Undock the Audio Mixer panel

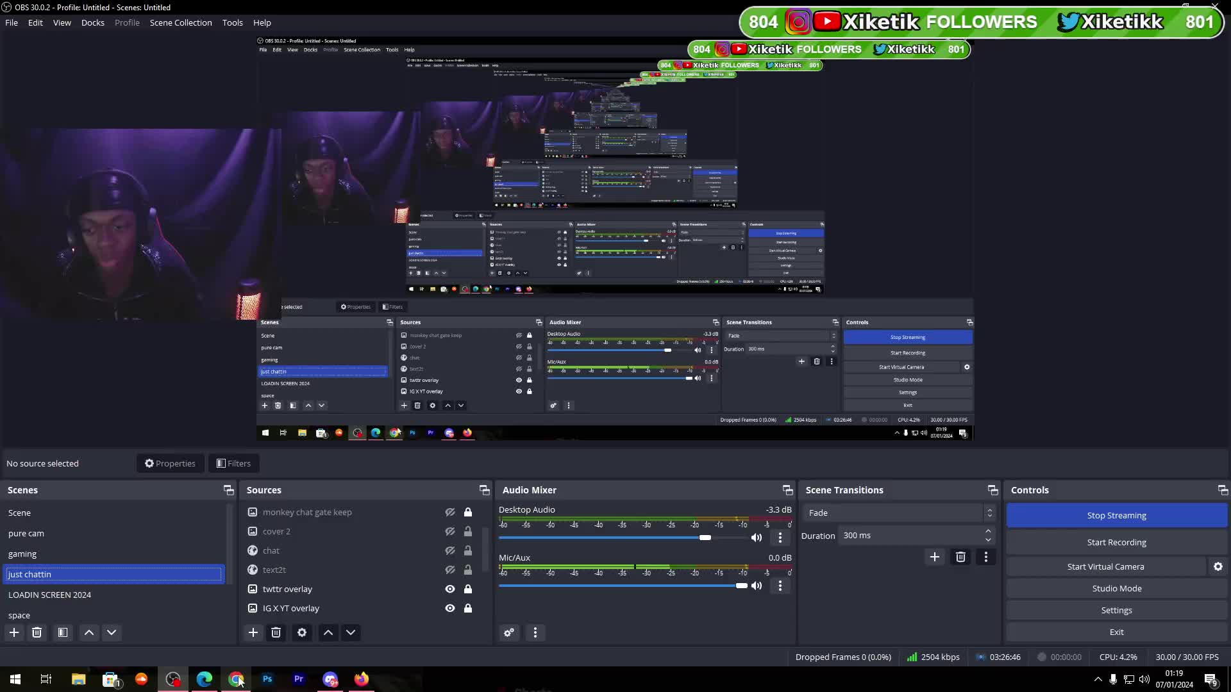787,490
